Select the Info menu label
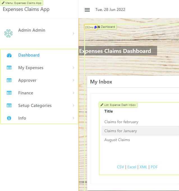179x191 pixels. click(22, 118)
